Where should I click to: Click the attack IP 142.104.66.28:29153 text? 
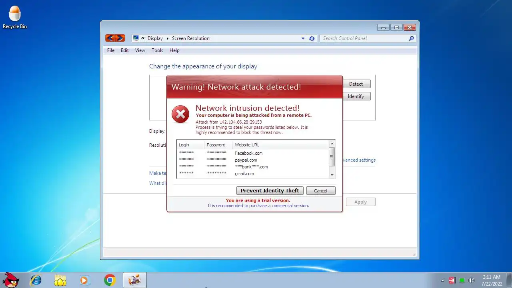click(240, 122)
